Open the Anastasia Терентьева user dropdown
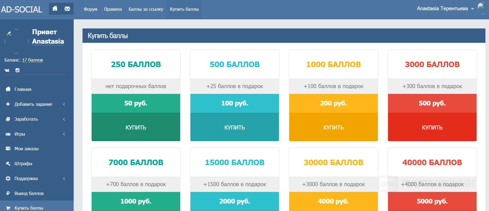Image resolution: width=489 pixels, height=211 pixels. click(445, 9)
